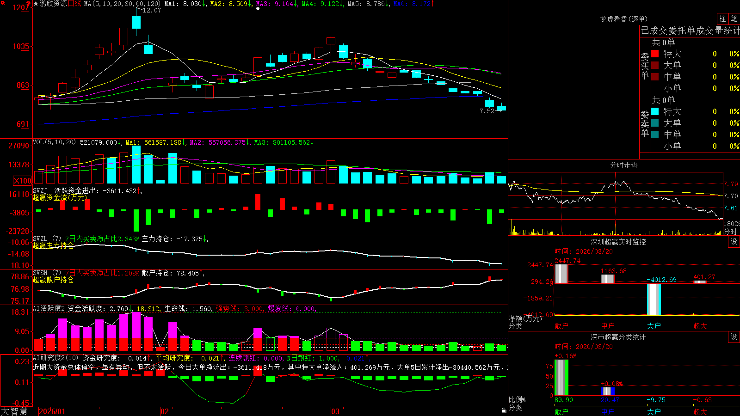Click the dark red 大单 buy-order swatch
740x416 pixels.
655,65
